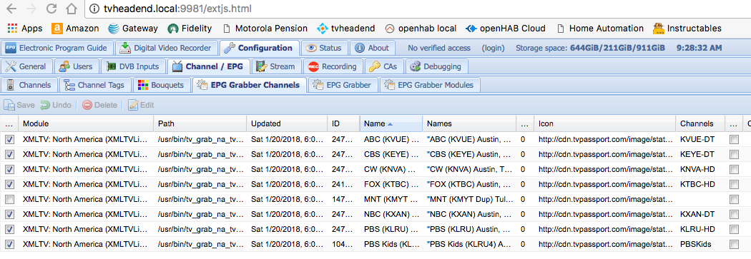Open the About tab
This screenshot has height=259, width=751.
[373, 48]
